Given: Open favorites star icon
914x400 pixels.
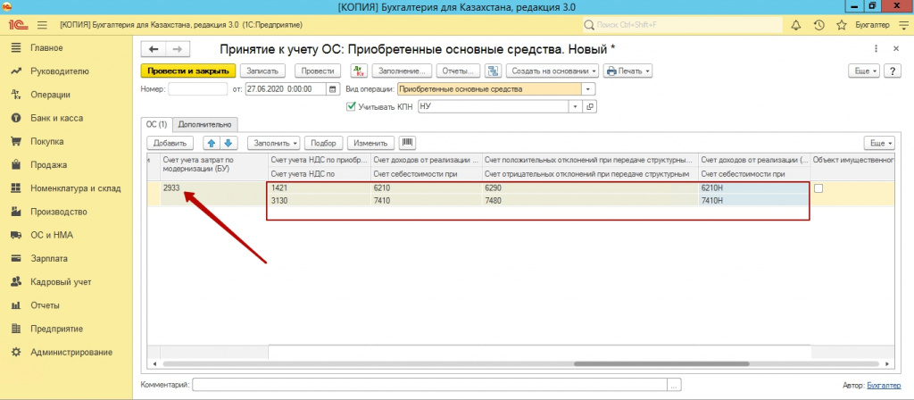Looking at the screenshot, I should pyautogui.click(x=841, y=25).
